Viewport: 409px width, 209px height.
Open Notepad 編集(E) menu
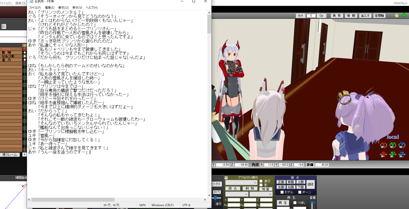pyautogui.click(x=50, y=7)
